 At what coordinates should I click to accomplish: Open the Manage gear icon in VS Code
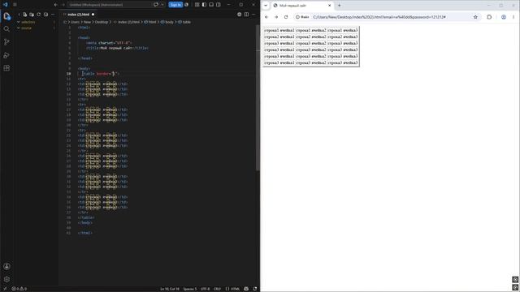pyautogui.click(x=6, y=279)
